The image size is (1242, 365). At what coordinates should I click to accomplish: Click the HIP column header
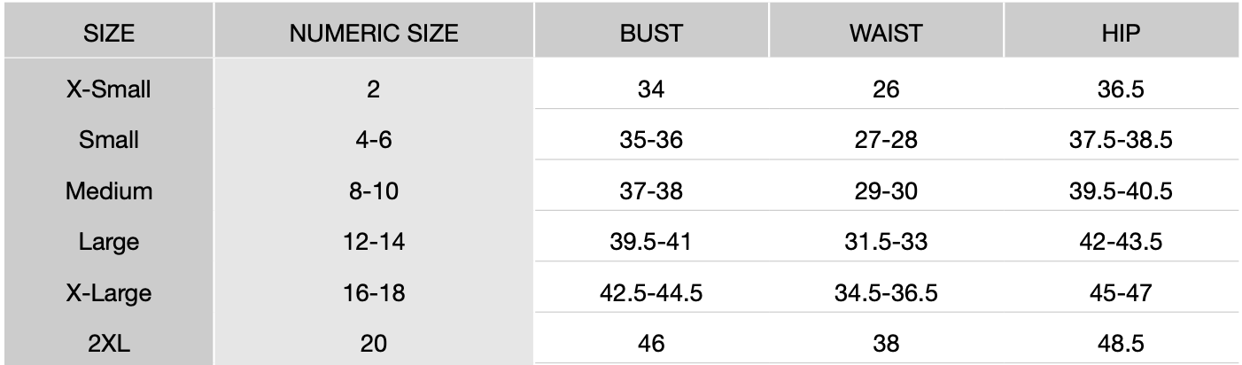(1121, 34)
